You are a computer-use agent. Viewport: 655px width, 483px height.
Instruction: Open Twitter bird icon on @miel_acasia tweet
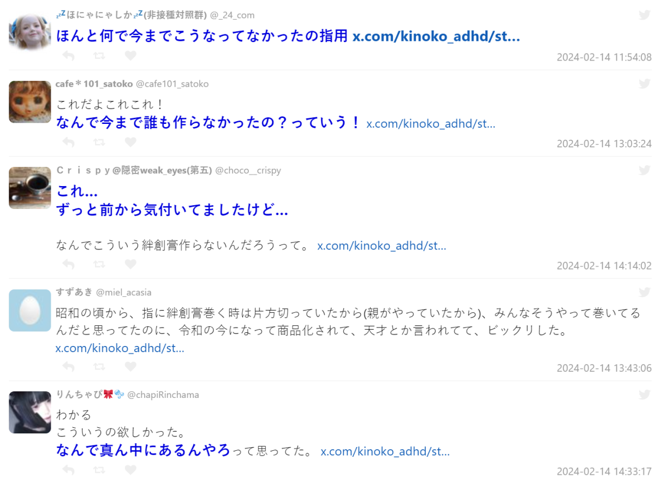[645, 292]
